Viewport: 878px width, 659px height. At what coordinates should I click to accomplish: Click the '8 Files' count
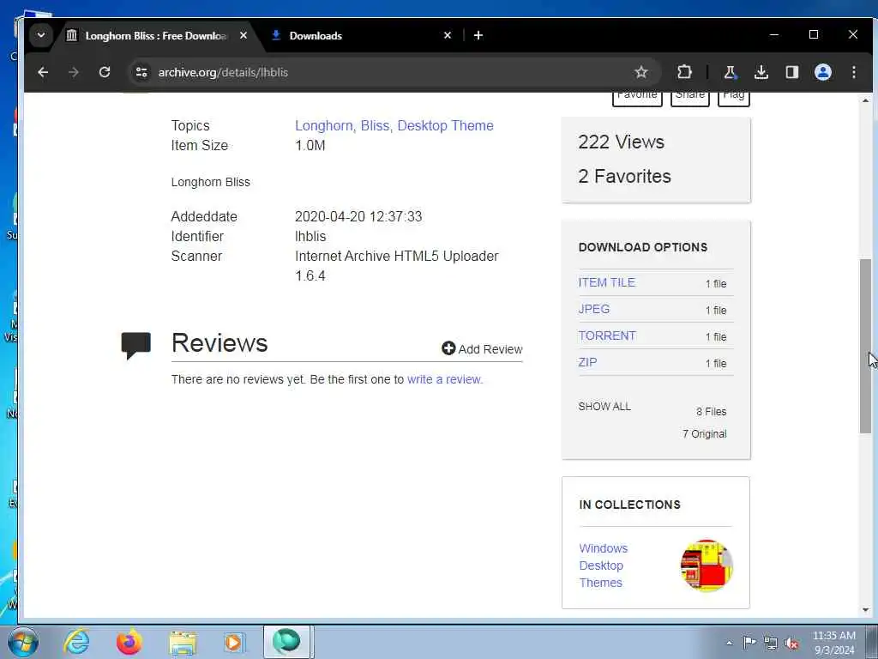[x=711, y=411]
